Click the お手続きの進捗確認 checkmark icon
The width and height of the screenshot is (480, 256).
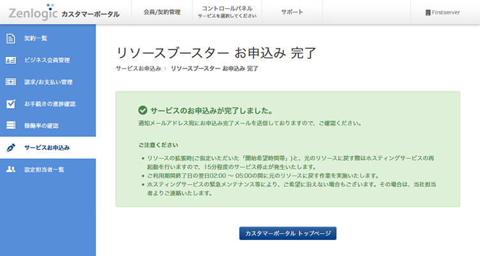11,104
